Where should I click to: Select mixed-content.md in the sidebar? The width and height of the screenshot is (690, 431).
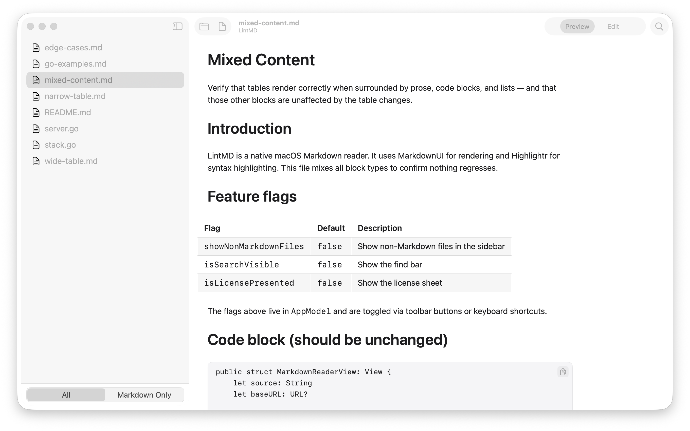point(105,80)
